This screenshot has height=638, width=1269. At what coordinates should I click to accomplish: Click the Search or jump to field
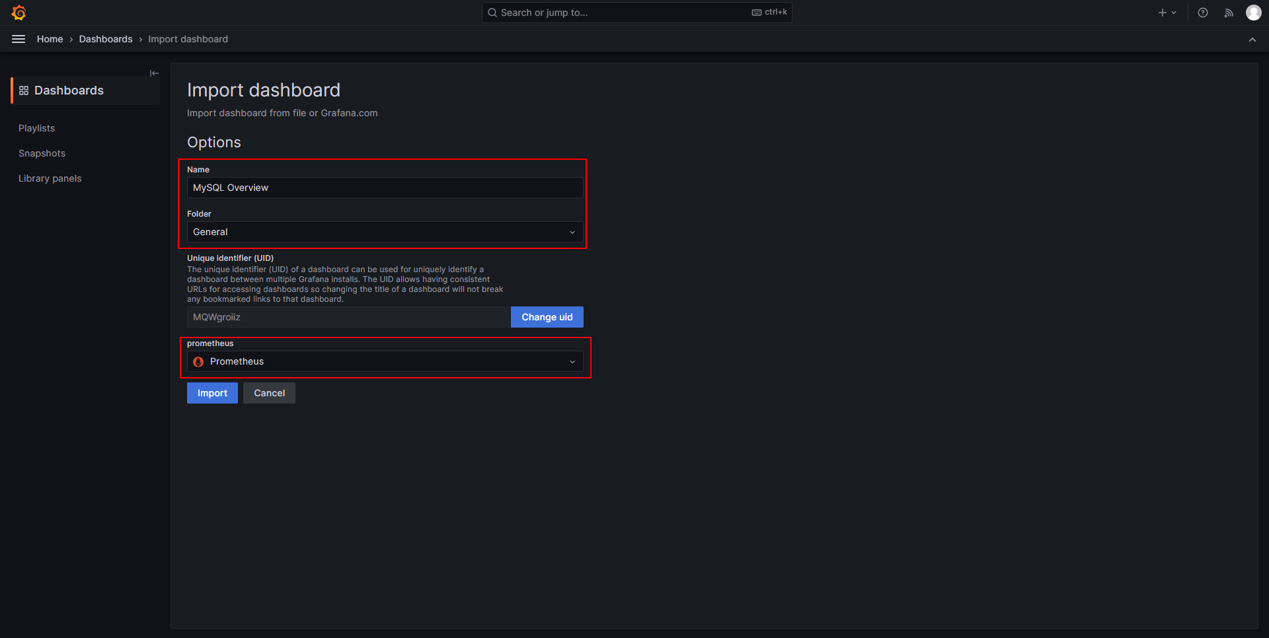(637, 13)
